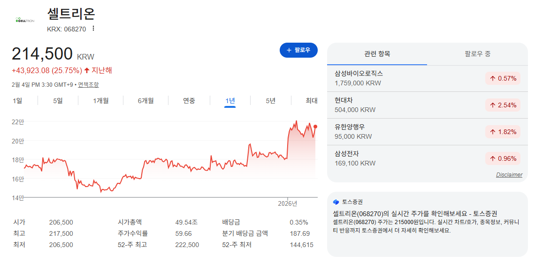Click the 주가수익률 value 59.66
This screenshot has height=263, width=535.
(183, 234)
